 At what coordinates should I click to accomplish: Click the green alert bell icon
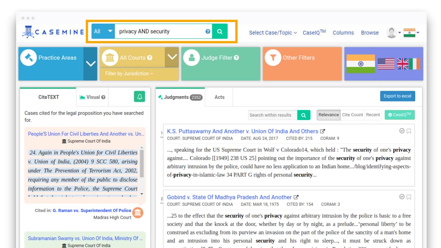point(139,97)
